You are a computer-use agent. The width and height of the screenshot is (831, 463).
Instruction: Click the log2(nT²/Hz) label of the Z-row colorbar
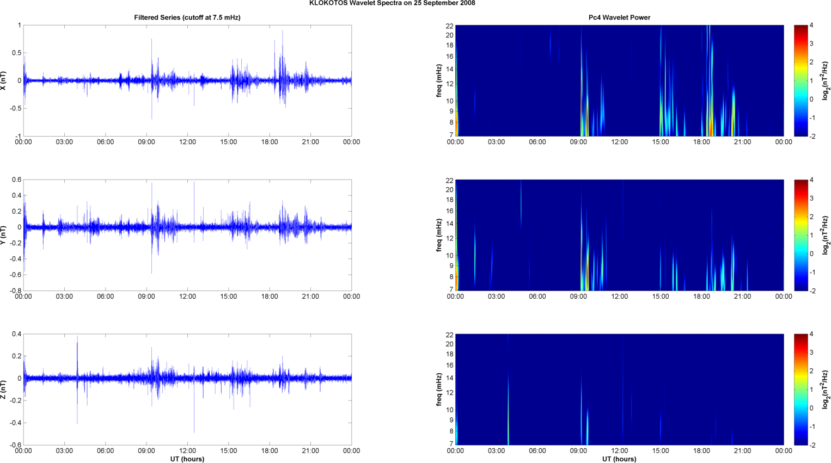tap(826, 390)
